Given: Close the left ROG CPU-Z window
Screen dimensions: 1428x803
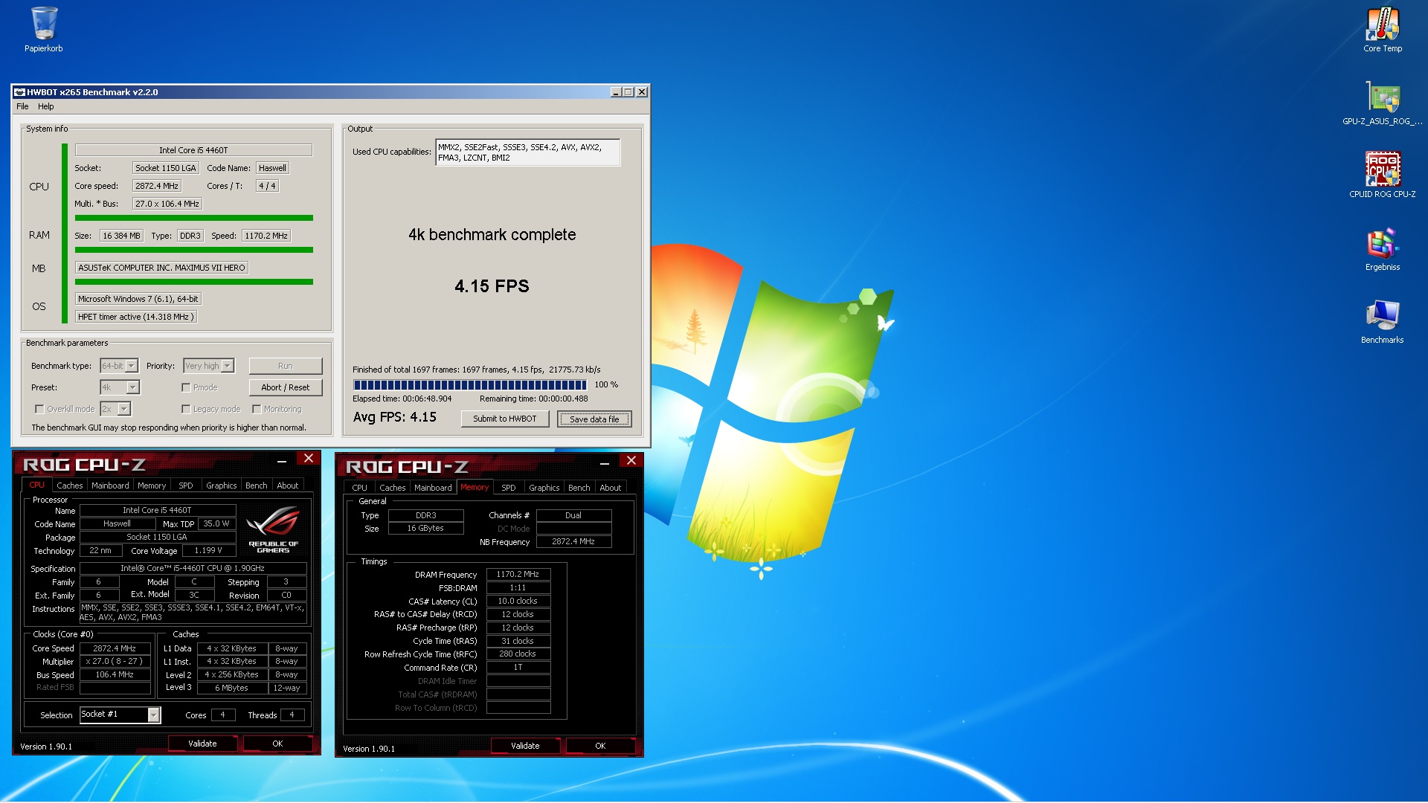Looking at the screenshot, I should [309, 459].
